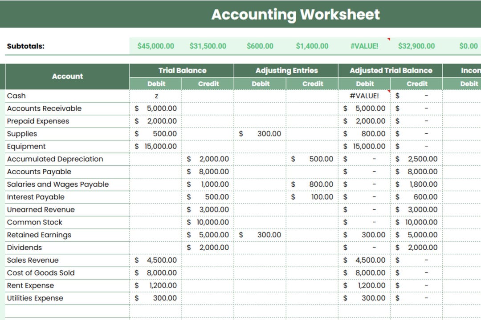Select Accumulated Depreciation adjusted credit 2,500.00
Image resolution: width=481 pixels, height=320 pixels.
tap(416, 159)
